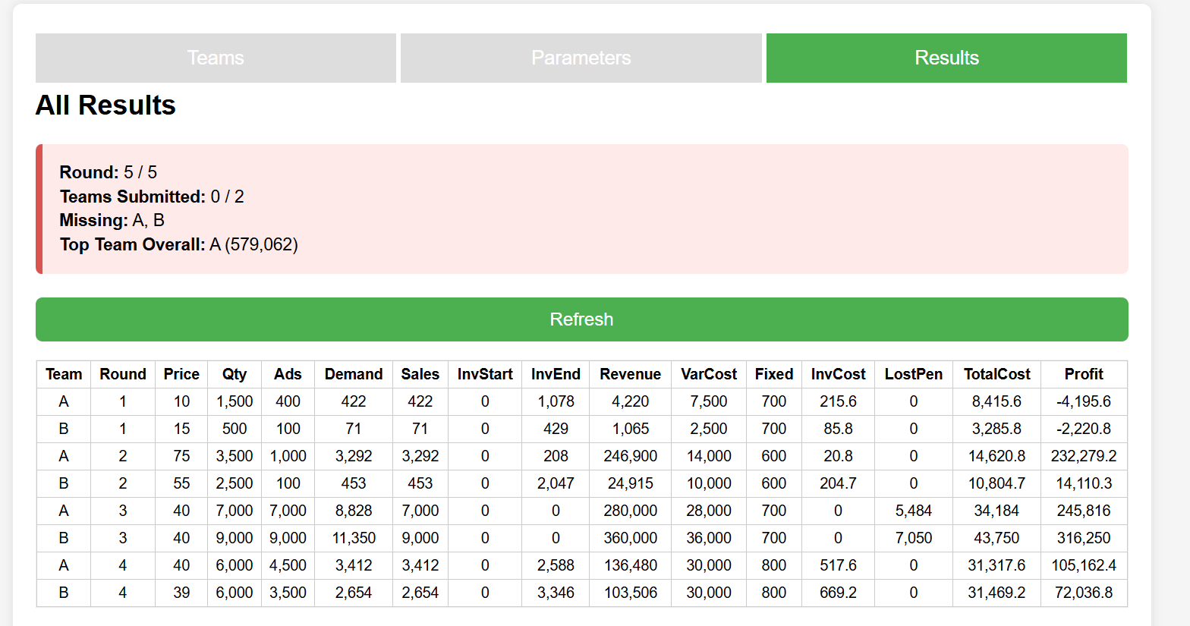Click the InvStart column header
The image size is (1190, 626).
coord(484,374)
